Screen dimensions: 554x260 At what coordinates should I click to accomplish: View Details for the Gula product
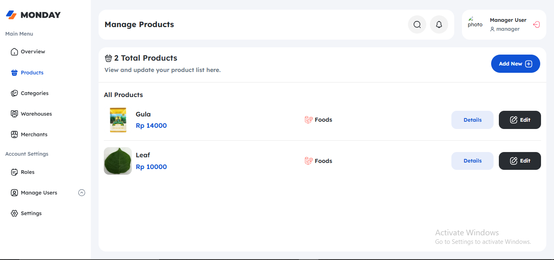(x=472, y=120)
